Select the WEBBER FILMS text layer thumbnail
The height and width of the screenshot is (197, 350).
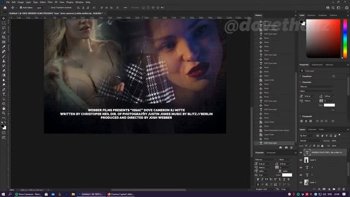(x=307, y=152)
